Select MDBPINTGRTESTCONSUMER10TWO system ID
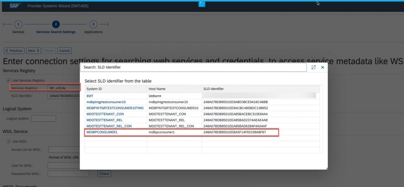Screen dimensions: 404x187 (115, 108)
